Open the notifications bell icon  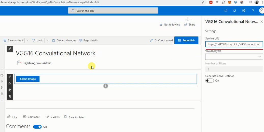pos(234,11)
